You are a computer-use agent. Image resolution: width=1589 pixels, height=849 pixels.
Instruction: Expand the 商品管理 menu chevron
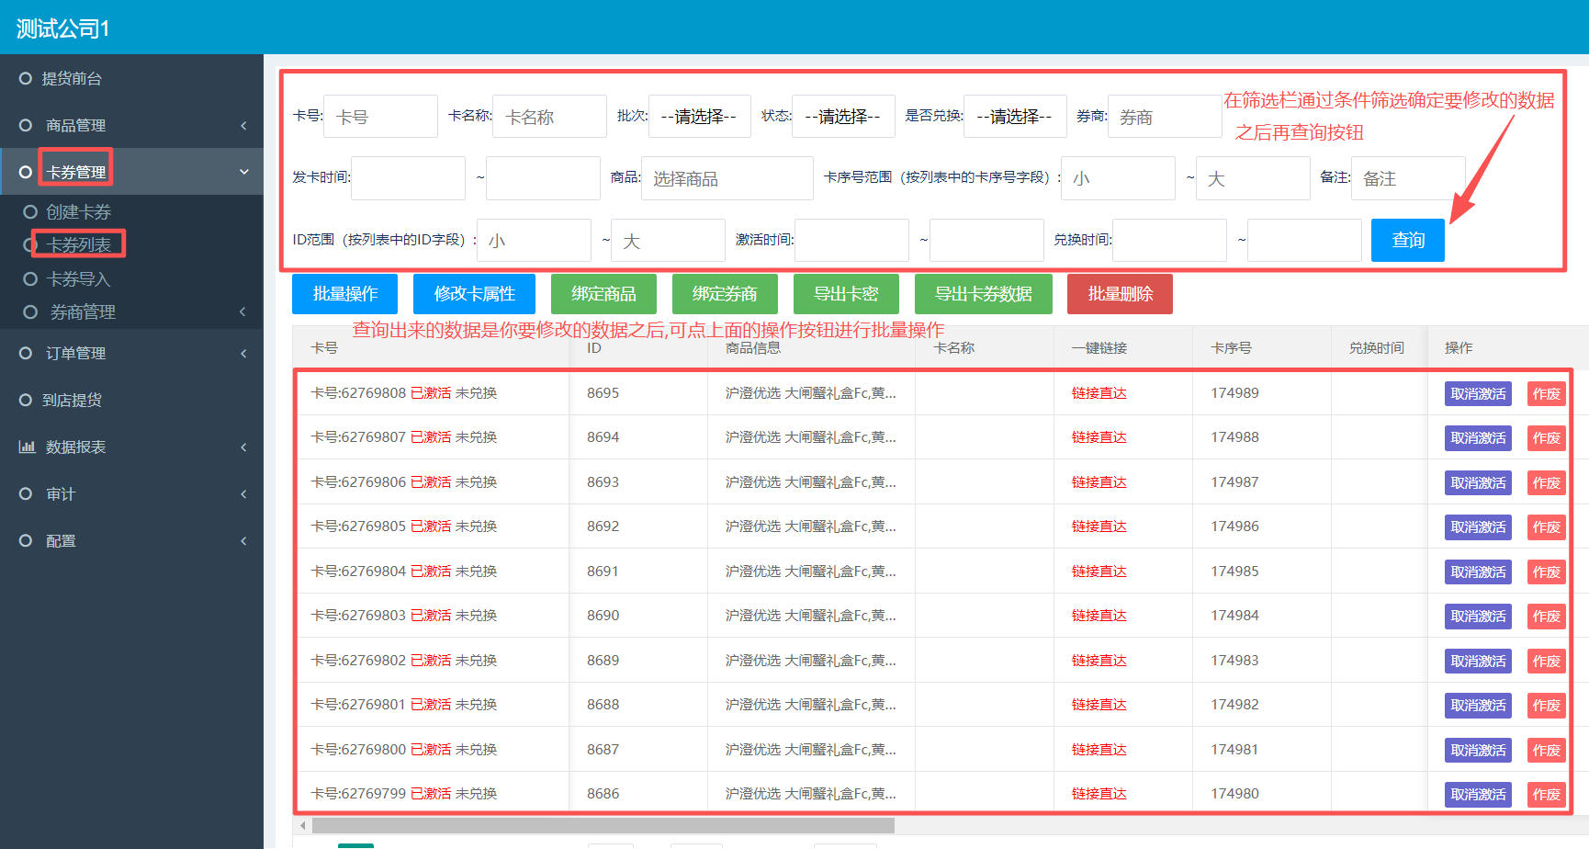[243, 126]
